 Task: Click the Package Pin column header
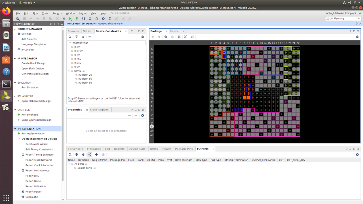click(x=117, y=160)
